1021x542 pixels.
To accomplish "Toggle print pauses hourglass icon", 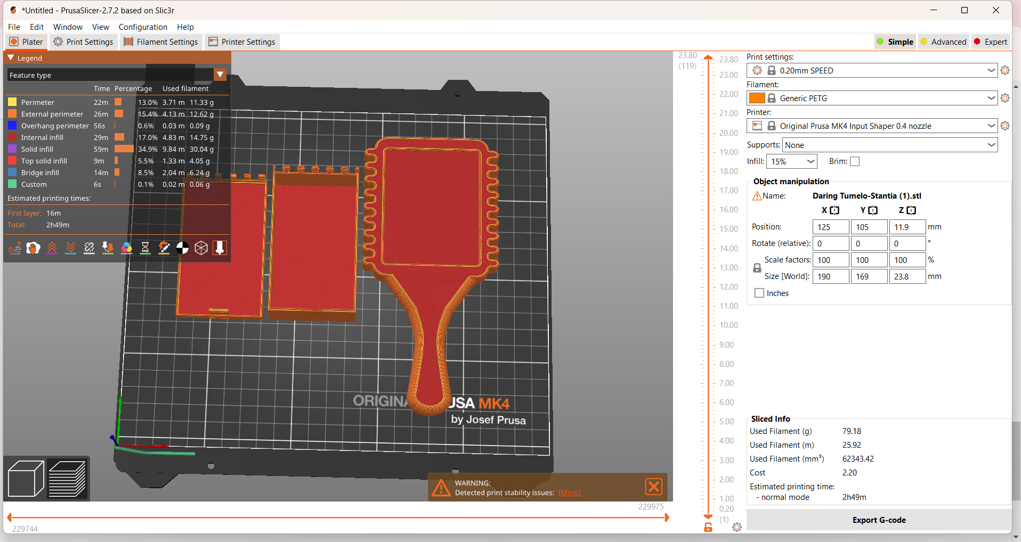I will click(x=145, y=248).
